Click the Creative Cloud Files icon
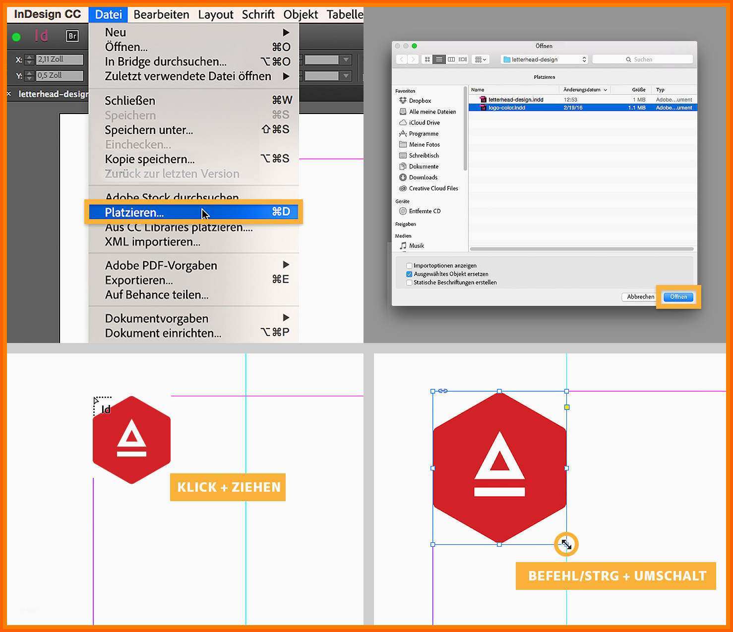 403,188
